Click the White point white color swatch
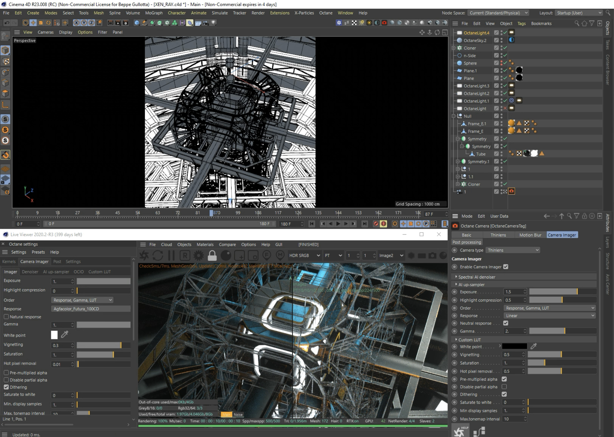Image resolution: width=614 pixels, height=437 pixels. click(54, 335)
